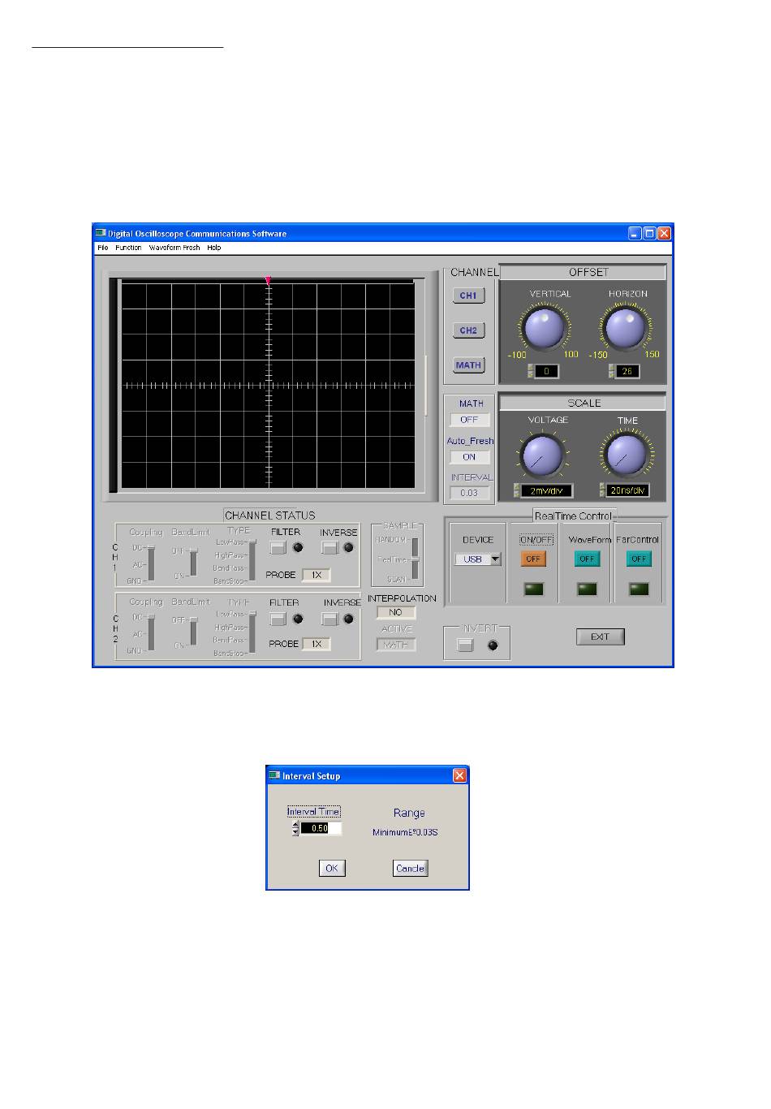
Task: Click the VOLTAGE scale knob
Action: point(543,455)
